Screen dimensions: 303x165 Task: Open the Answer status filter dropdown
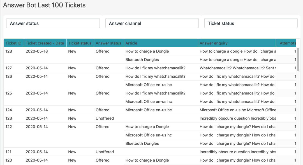[x=53, y=23]
